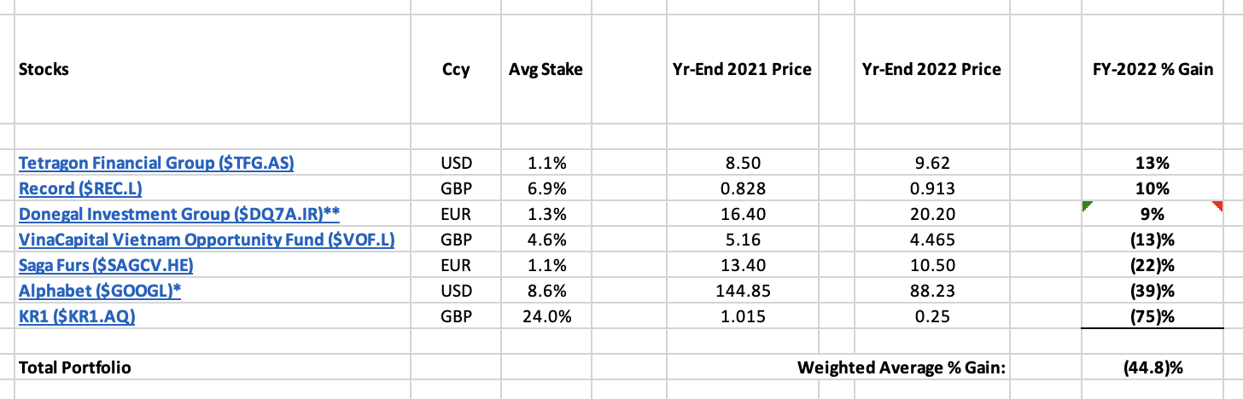Open the Saga Furs ($SAGCV.HE) link

[106, 265]
